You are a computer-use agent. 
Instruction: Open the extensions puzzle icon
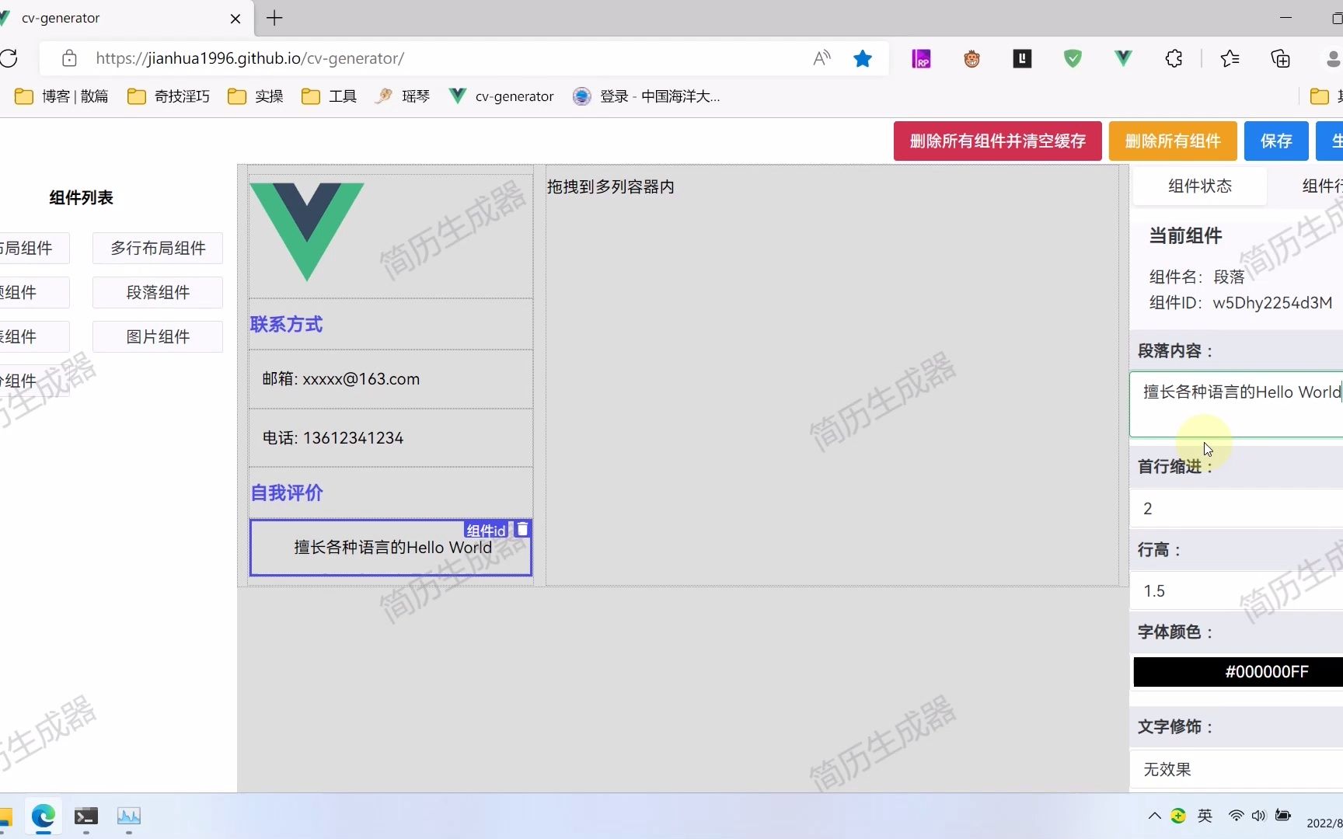point(1174,58)
